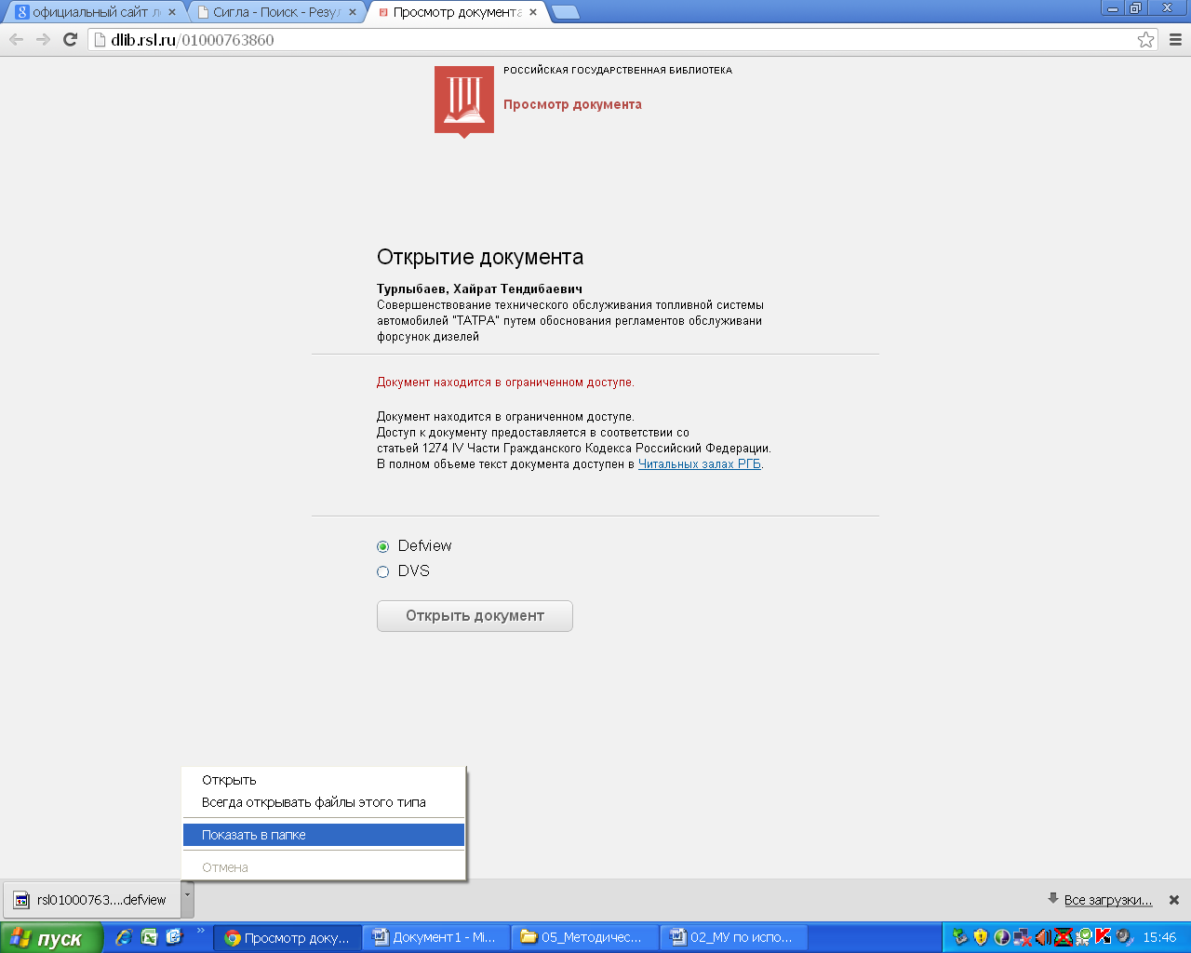Open a new browser tab

tap(566, 12)
